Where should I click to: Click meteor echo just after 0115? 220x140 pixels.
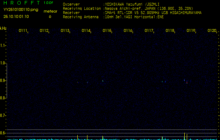[x=103, y=81]
